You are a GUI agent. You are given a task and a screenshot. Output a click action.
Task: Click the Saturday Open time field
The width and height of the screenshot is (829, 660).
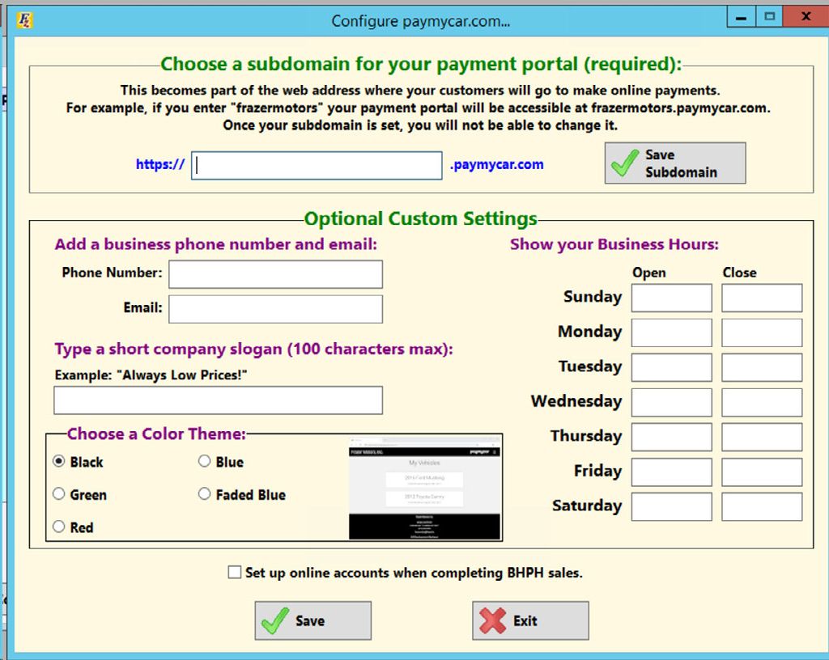click(x=671, y=507)
